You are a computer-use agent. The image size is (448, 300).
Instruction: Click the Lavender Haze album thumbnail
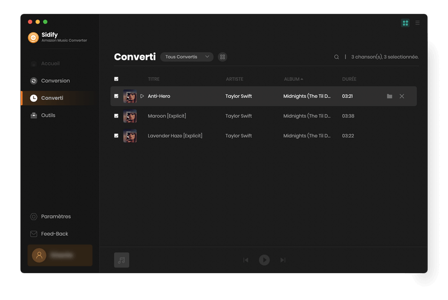(130, 135)
